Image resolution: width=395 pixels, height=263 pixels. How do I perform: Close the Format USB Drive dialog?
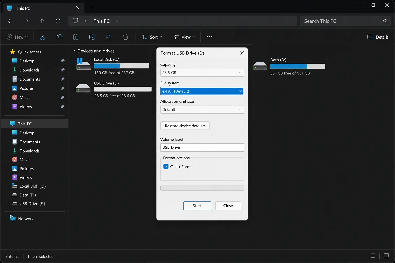pos(242,53)
